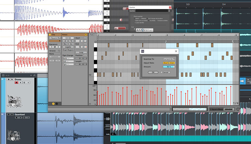Click the yellow circle icon below clip panel

(53, 104)
